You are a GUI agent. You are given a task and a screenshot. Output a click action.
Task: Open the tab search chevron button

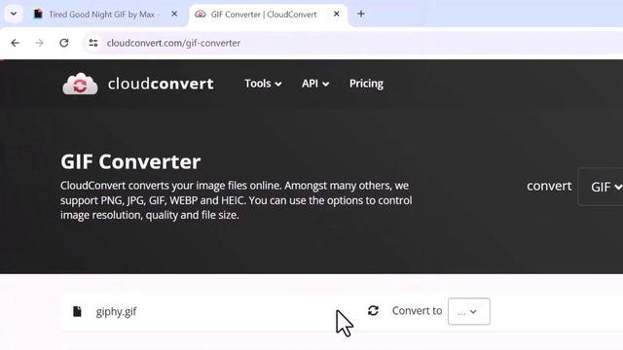[x=14, y=14]
